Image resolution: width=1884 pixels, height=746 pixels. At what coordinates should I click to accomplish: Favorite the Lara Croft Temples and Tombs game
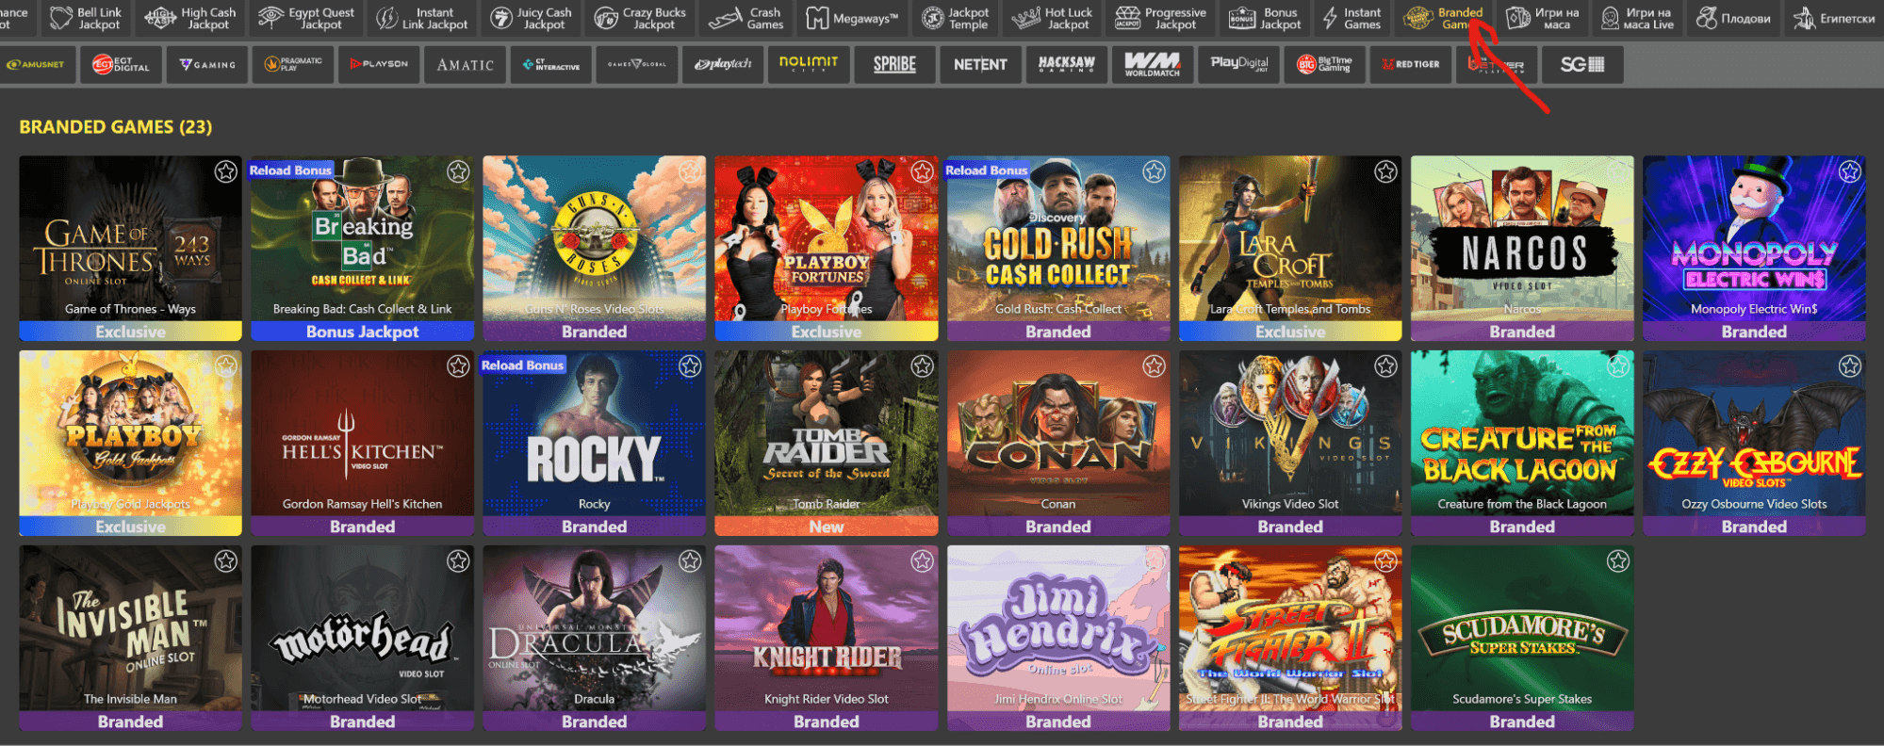(1385, 171)
